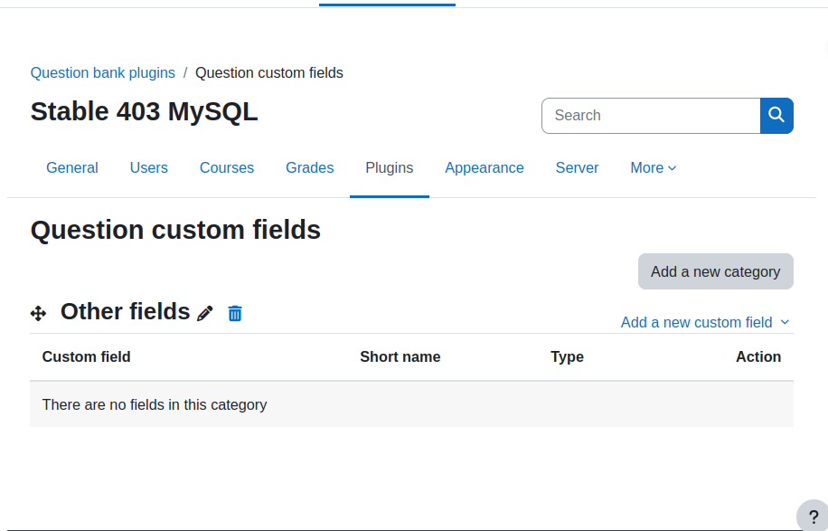828x531 pixels.
Task: Click the Other fields category heading
Action: 125,312
